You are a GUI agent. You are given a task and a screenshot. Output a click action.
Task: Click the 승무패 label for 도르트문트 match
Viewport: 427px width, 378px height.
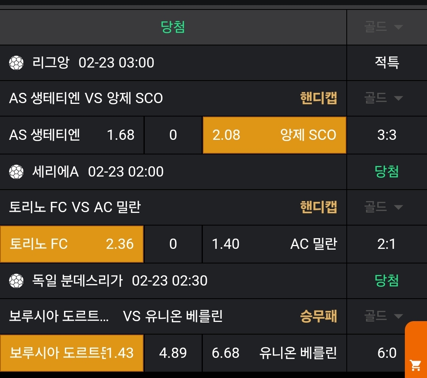[x=318, y=316]
